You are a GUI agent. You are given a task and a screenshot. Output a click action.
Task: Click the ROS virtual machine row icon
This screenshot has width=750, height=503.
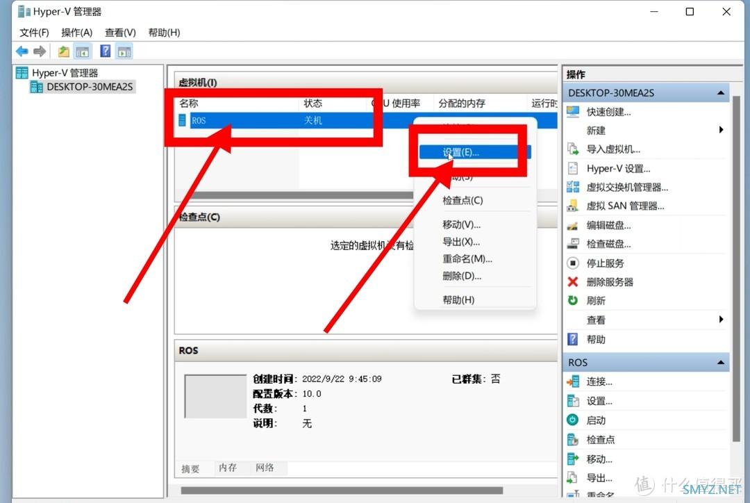click(182, 120)
